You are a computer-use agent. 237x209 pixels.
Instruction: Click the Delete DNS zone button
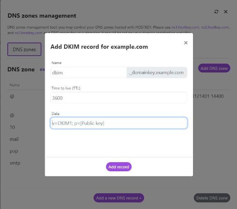[x=212, y=198]
